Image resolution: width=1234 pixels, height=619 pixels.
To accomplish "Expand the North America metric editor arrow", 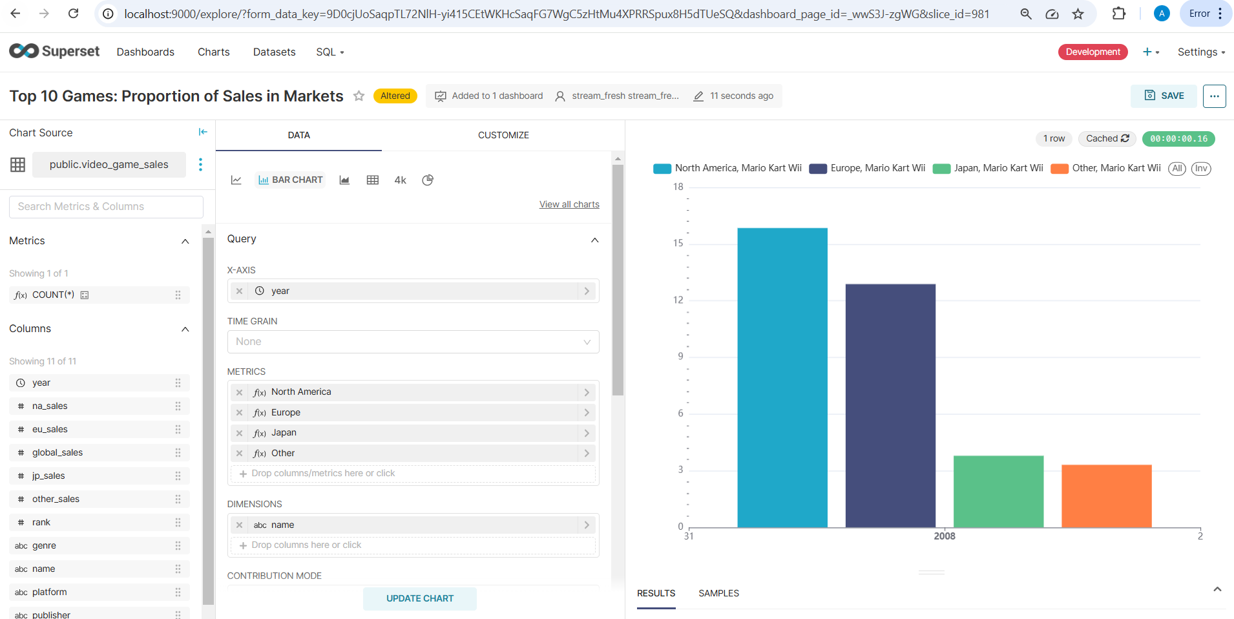I will point(587,392).
